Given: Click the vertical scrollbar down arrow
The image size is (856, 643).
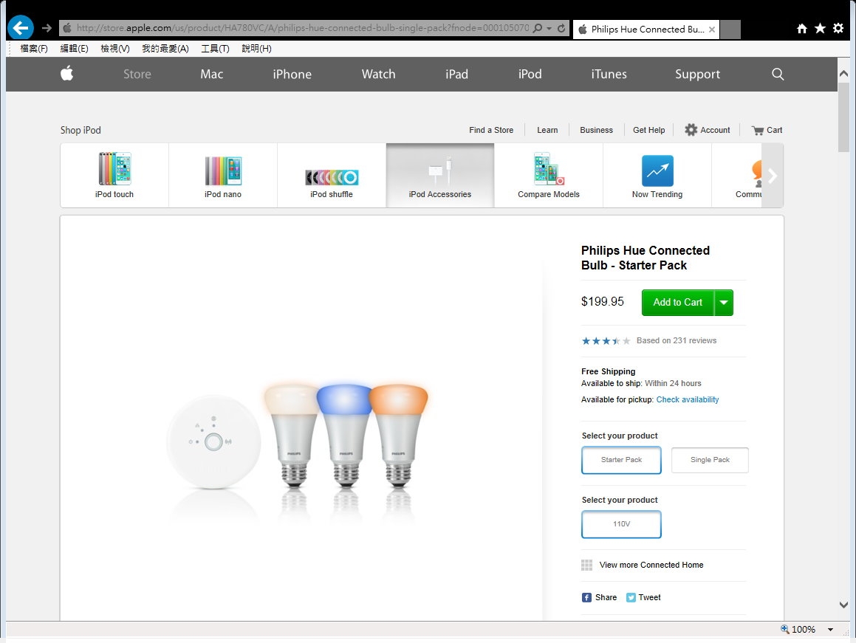Looking at the screenshot, I should coord(843,605).
